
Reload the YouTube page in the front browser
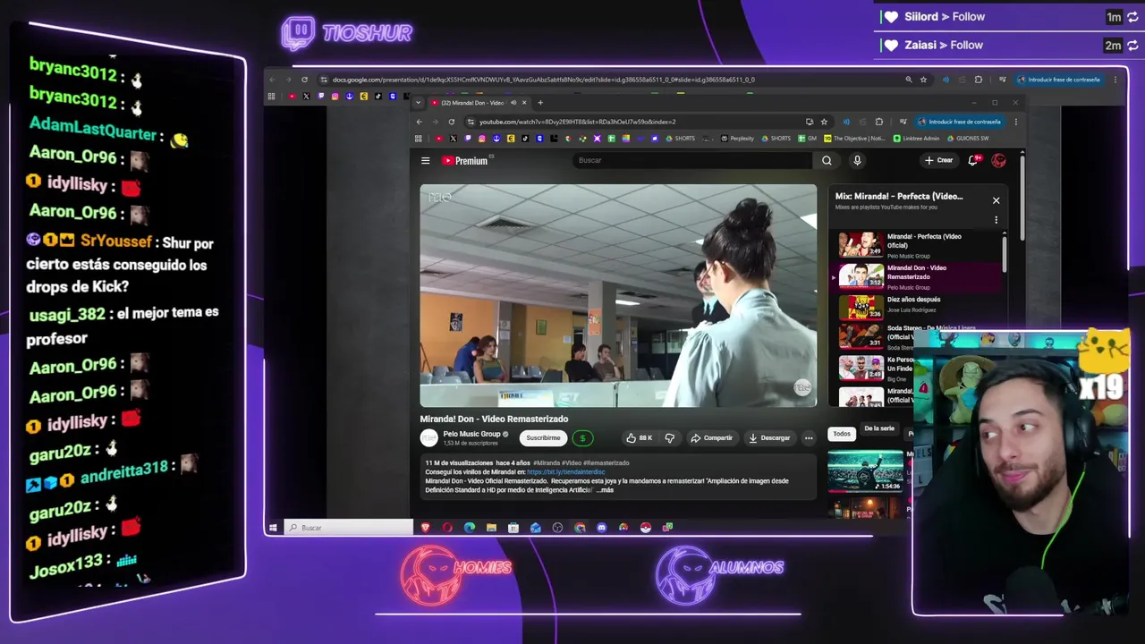click(452, 122)
